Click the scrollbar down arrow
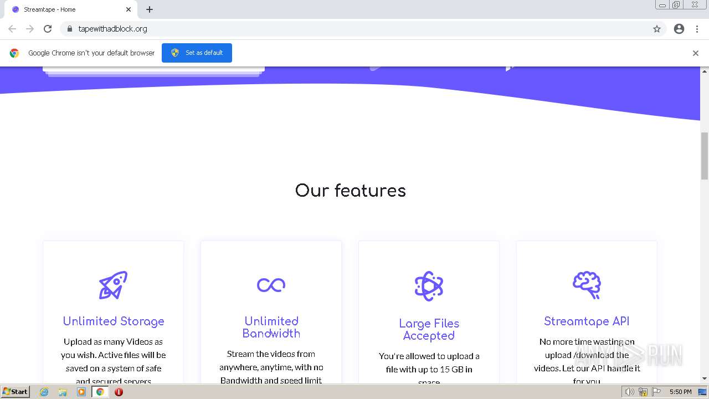 pos(705,379)
